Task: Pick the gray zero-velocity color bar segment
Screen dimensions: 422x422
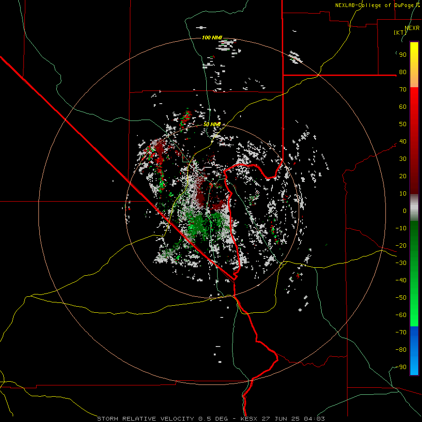Action: (x=414, y=208)
